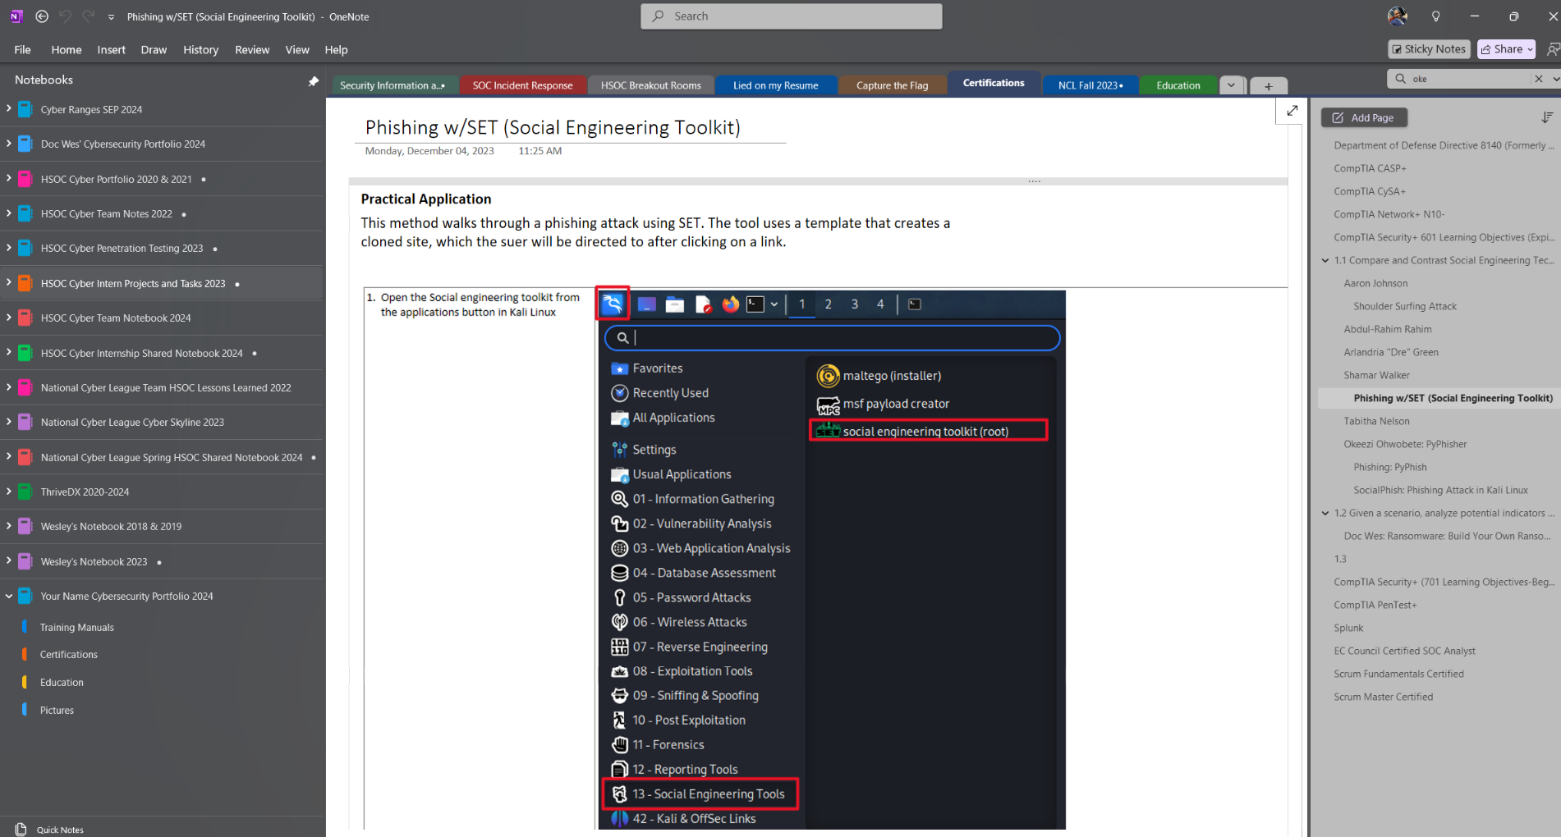Image resolution: width=1561 pixels, height=837 pixels.
Task: Open Cyber Ranges SEP 2024 notebook icon
Action: tap(25, 109)
